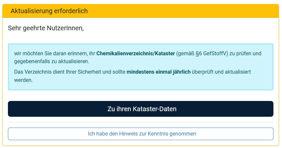
Task: Click the 'Aktualisierung erforderlich' header title
Action: point(49,11)
